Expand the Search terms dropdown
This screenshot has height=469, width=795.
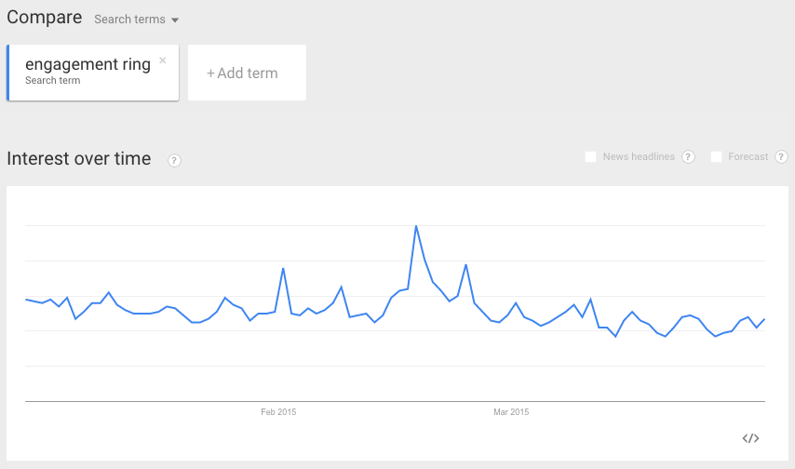point(137,20)
